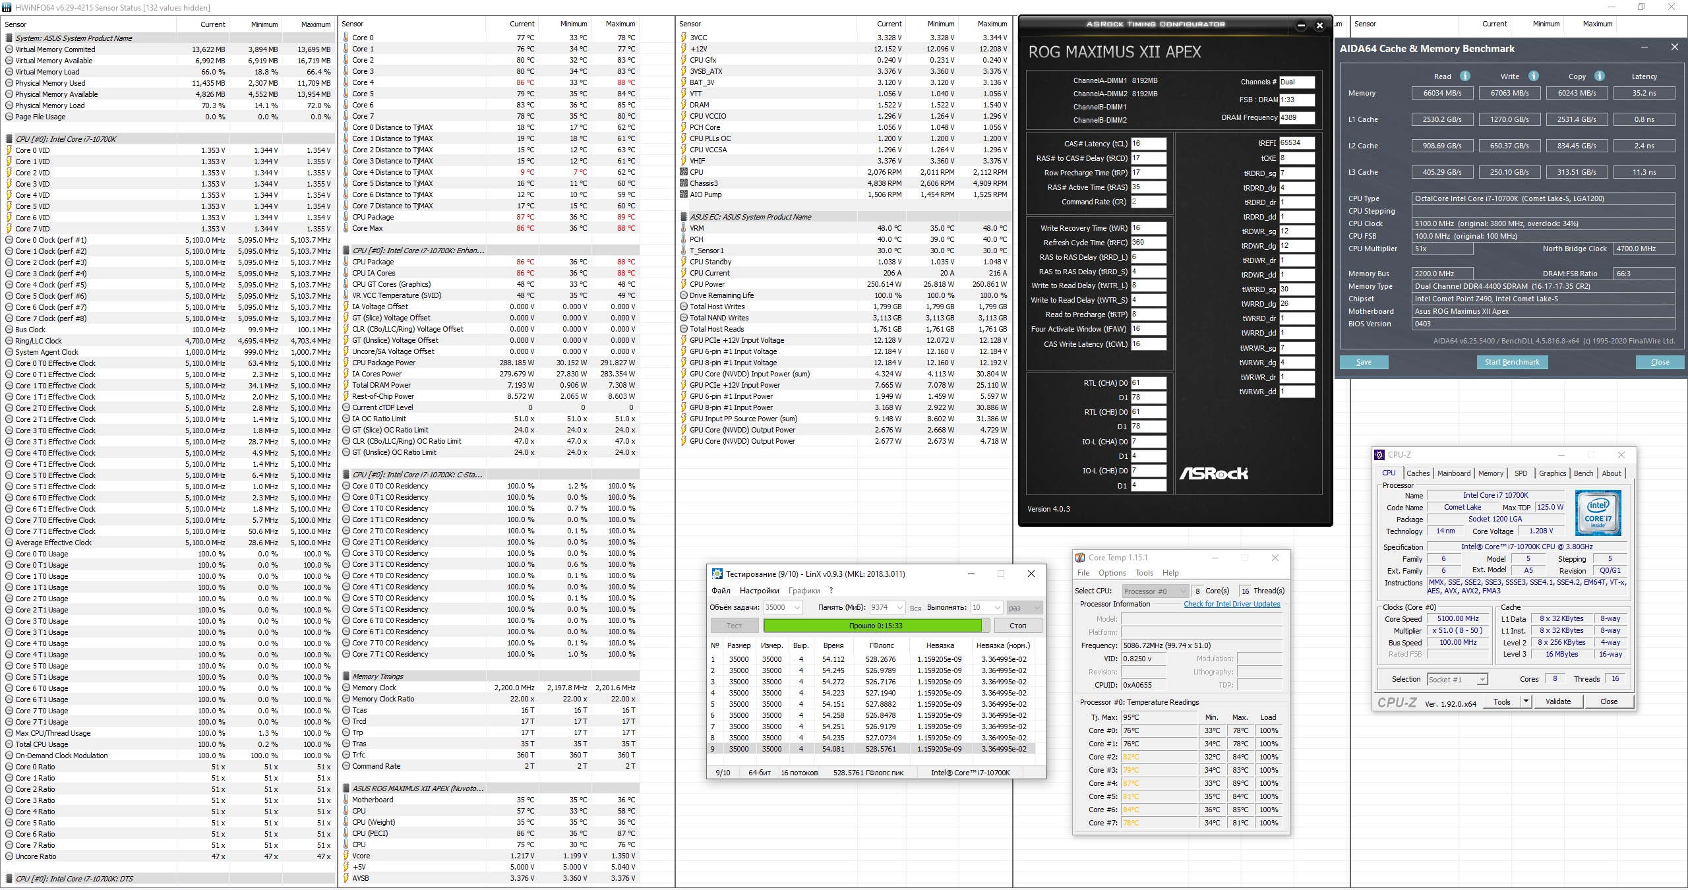Click Check for Intel Driver Updates link
This screenshot has width=1688, height=890.
pyautogui.click(x=1231, y=604)
